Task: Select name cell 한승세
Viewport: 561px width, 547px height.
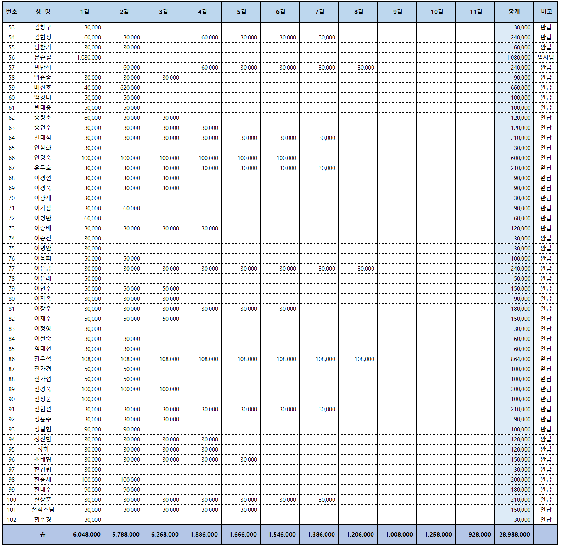Action: (x=43, y=480)
